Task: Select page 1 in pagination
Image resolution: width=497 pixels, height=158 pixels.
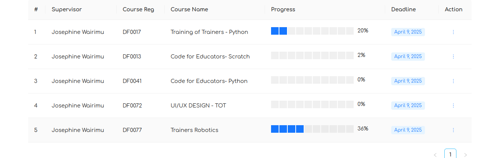Action: pos(450,154)
